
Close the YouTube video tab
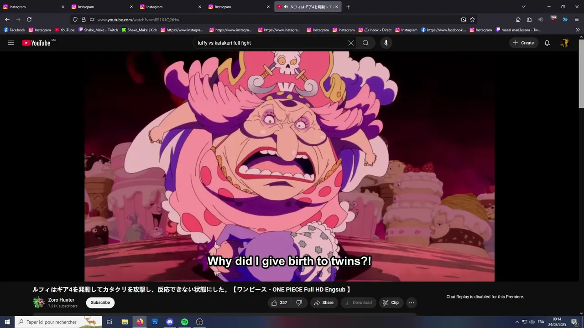coord(337,7)
